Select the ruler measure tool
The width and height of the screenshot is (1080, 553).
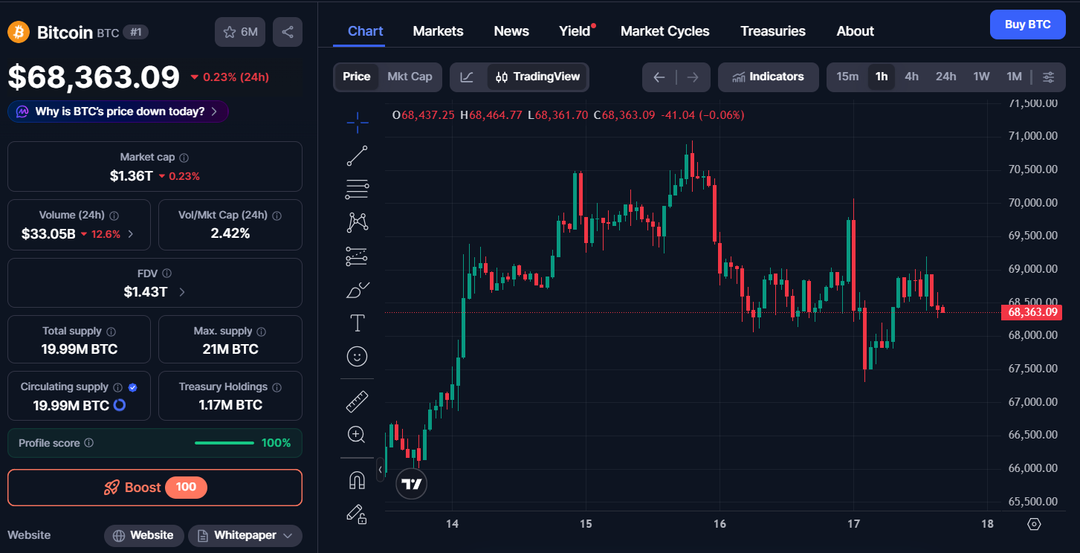point(358,401)
